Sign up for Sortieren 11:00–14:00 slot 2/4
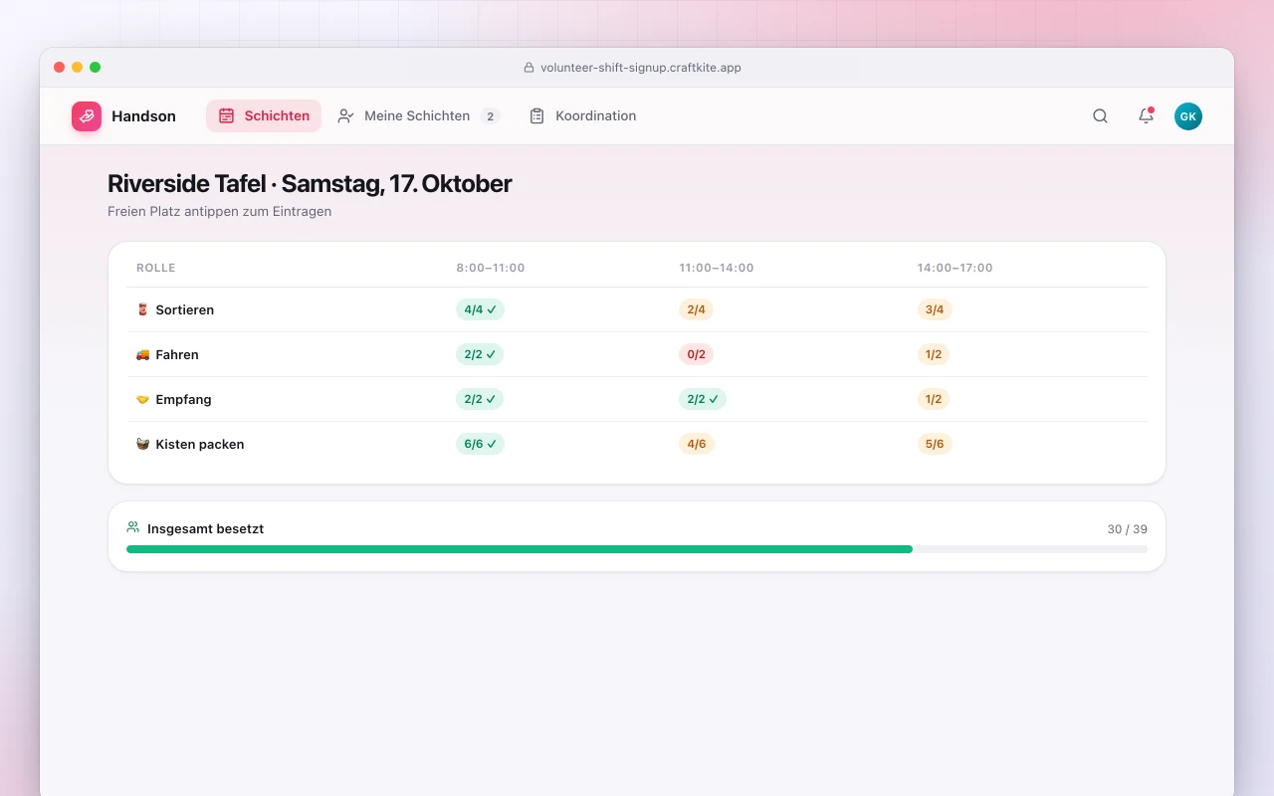1274x796 pixels. coord(696,309)
